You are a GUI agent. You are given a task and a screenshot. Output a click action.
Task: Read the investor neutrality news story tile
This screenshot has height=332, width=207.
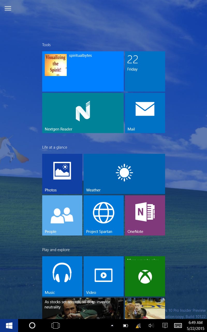tap(83, 309)
